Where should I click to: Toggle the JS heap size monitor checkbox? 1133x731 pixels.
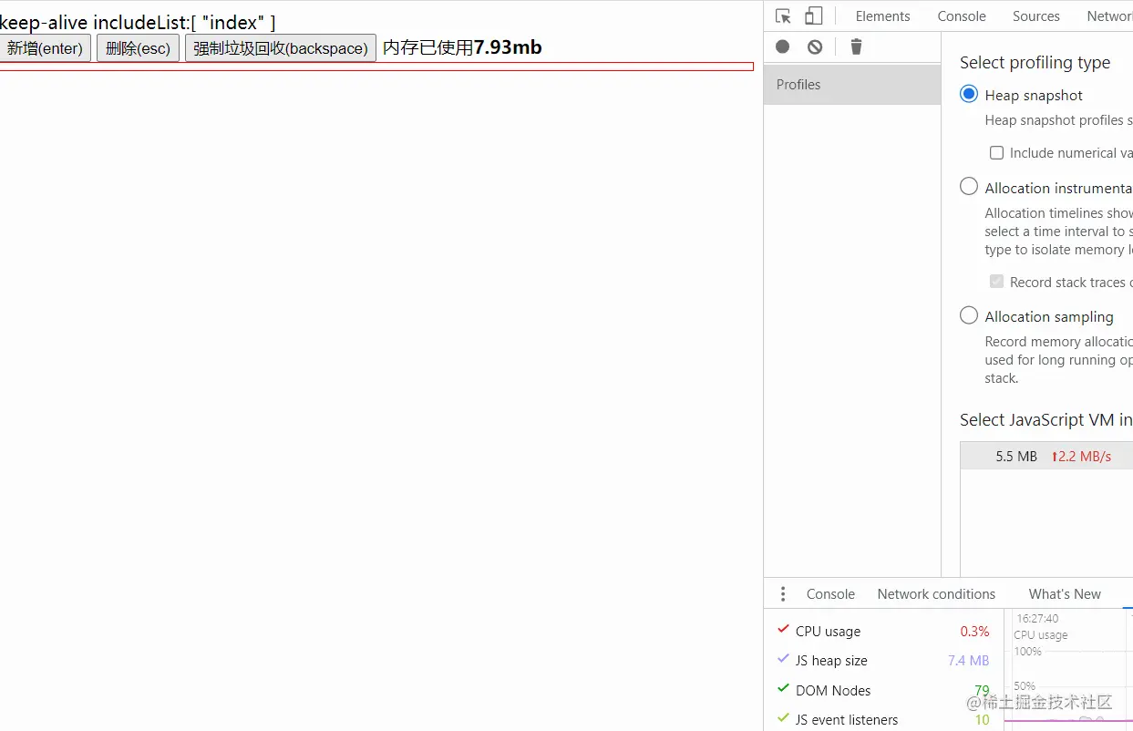[x=783, y=659]
